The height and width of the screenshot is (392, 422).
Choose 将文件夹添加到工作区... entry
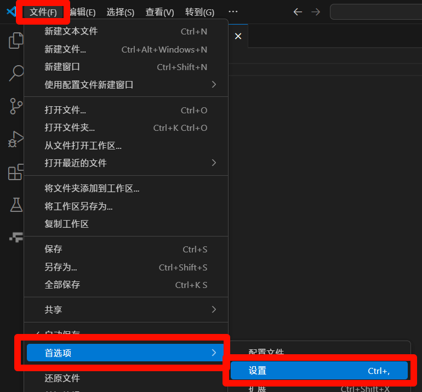(126, 188)
